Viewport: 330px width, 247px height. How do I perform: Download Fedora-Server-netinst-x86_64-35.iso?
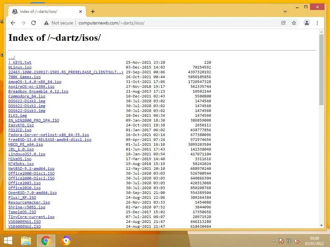(49, 135)
